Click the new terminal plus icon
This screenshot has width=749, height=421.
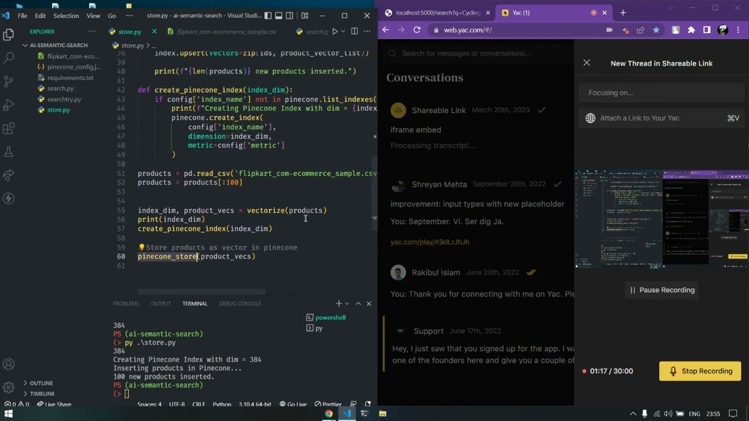338,303
